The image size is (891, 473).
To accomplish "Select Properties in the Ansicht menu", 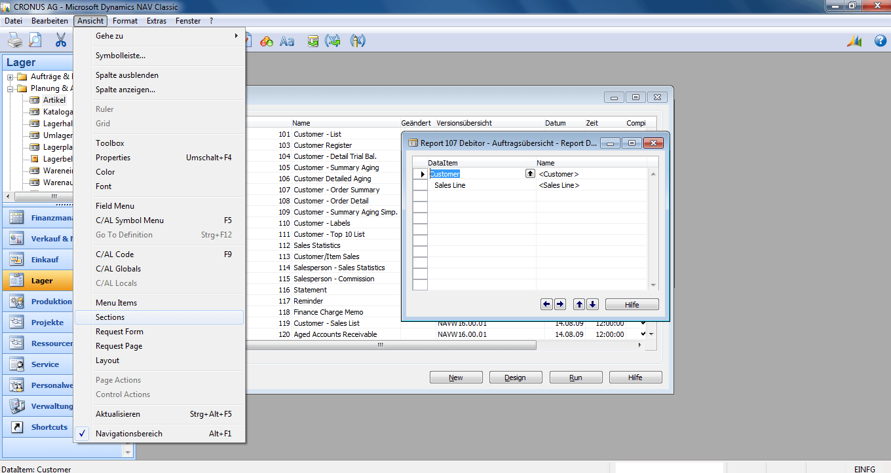I will click(x=161, y=158).
